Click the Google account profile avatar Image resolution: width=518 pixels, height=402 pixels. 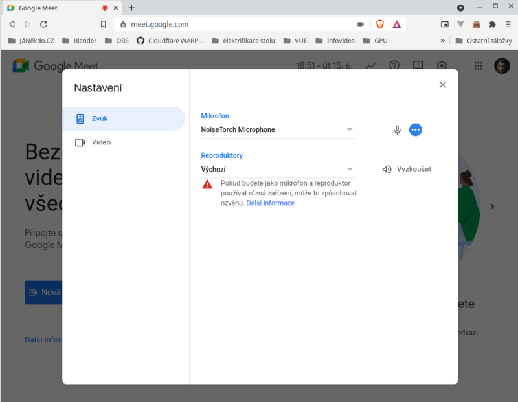click(502, 65)
